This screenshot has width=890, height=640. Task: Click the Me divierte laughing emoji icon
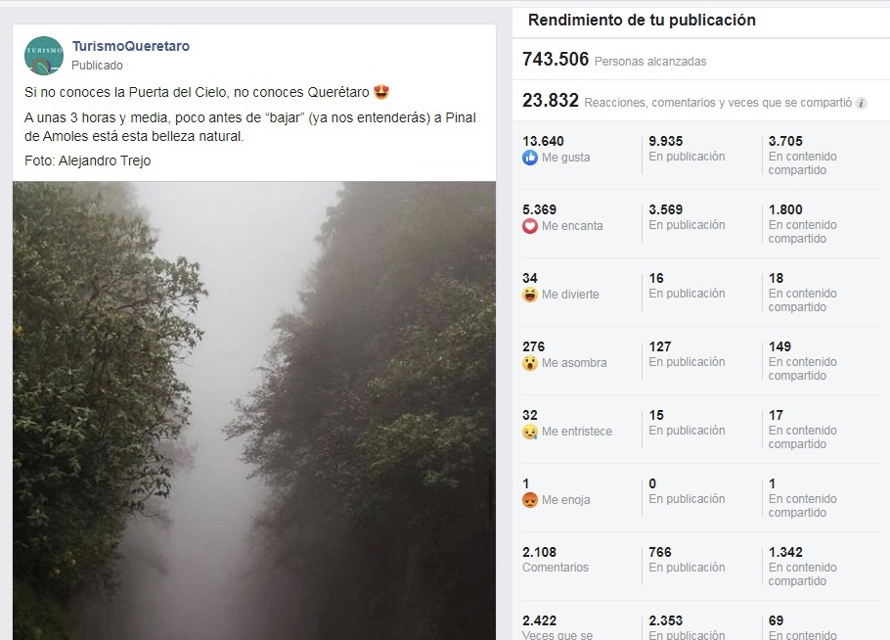point(529,295)
